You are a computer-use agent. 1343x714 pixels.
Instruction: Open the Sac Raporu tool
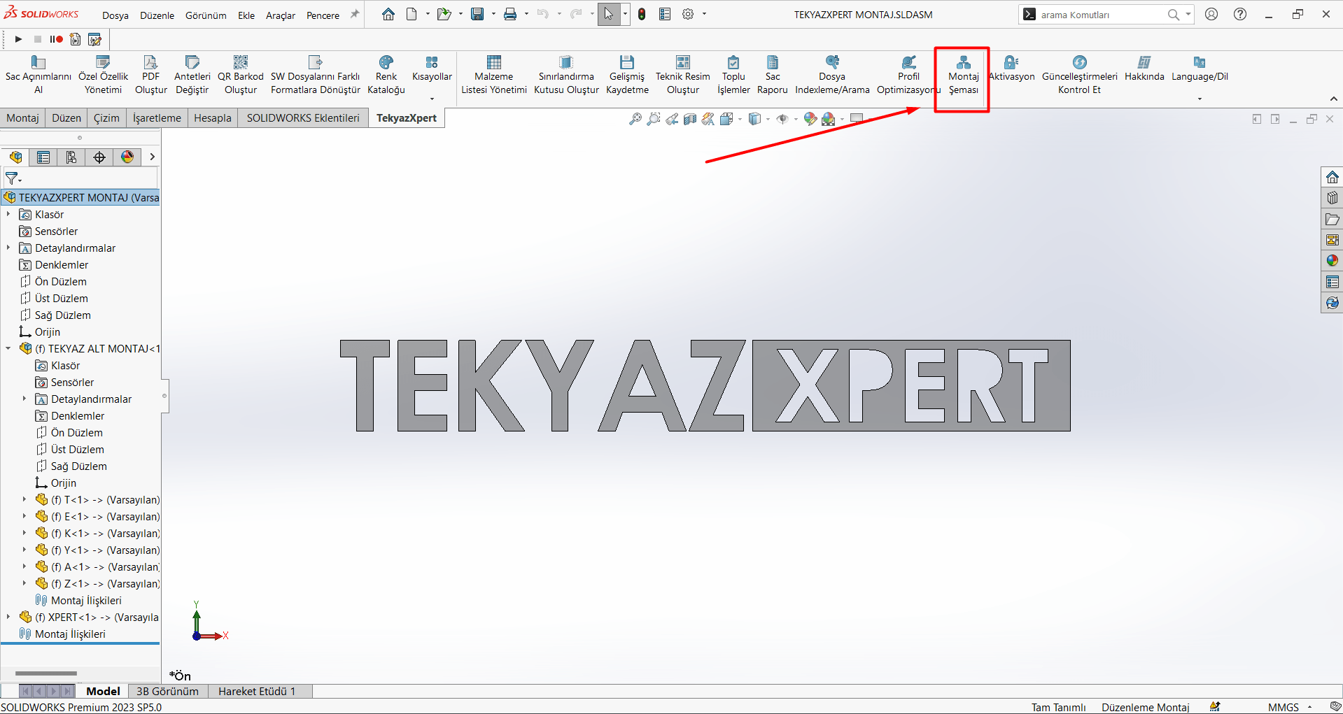point(772,75)
